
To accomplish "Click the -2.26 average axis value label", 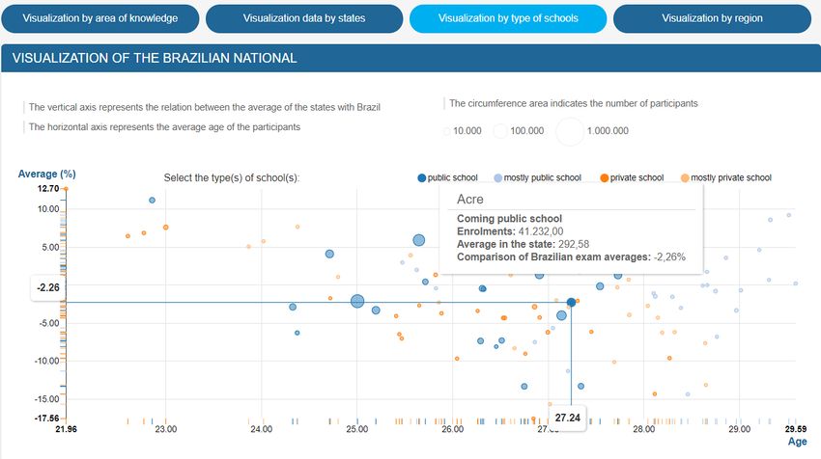I will [x=48, y=287].
